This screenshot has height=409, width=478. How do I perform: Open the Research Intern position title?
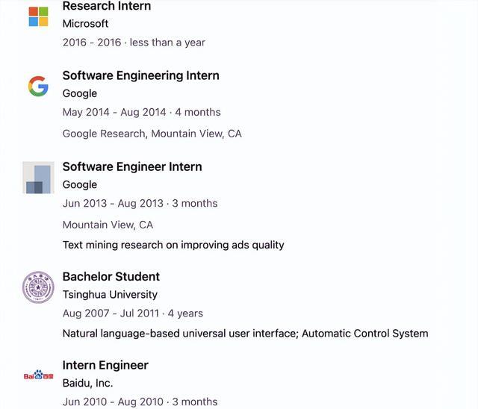click(x=107, y=6)
